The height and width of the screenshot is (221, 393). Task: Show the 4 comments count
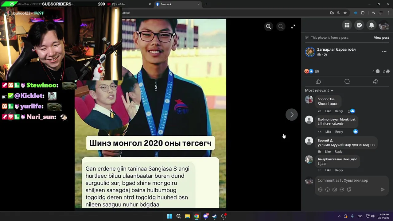click(376, 72)
